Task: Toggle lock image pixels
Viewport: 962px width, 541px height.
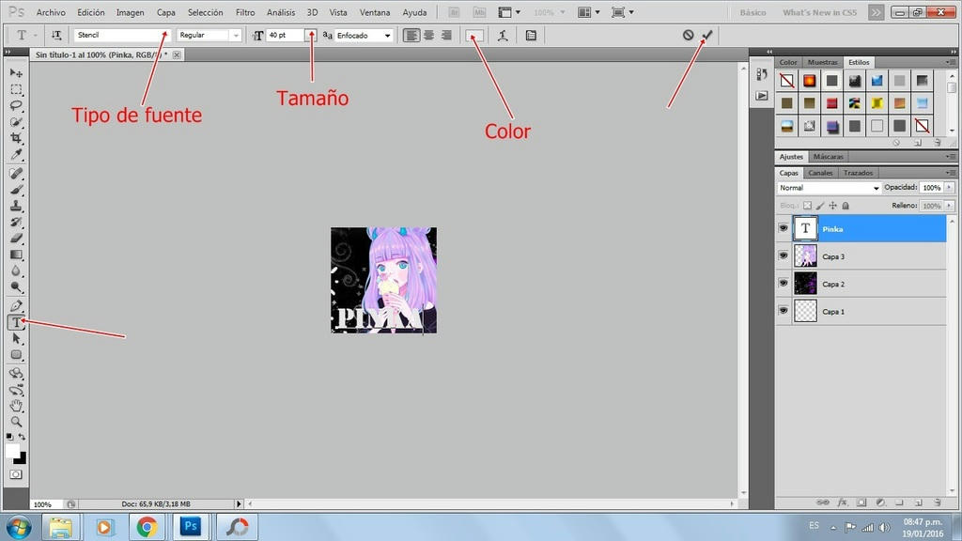Action: coord(820,206)
